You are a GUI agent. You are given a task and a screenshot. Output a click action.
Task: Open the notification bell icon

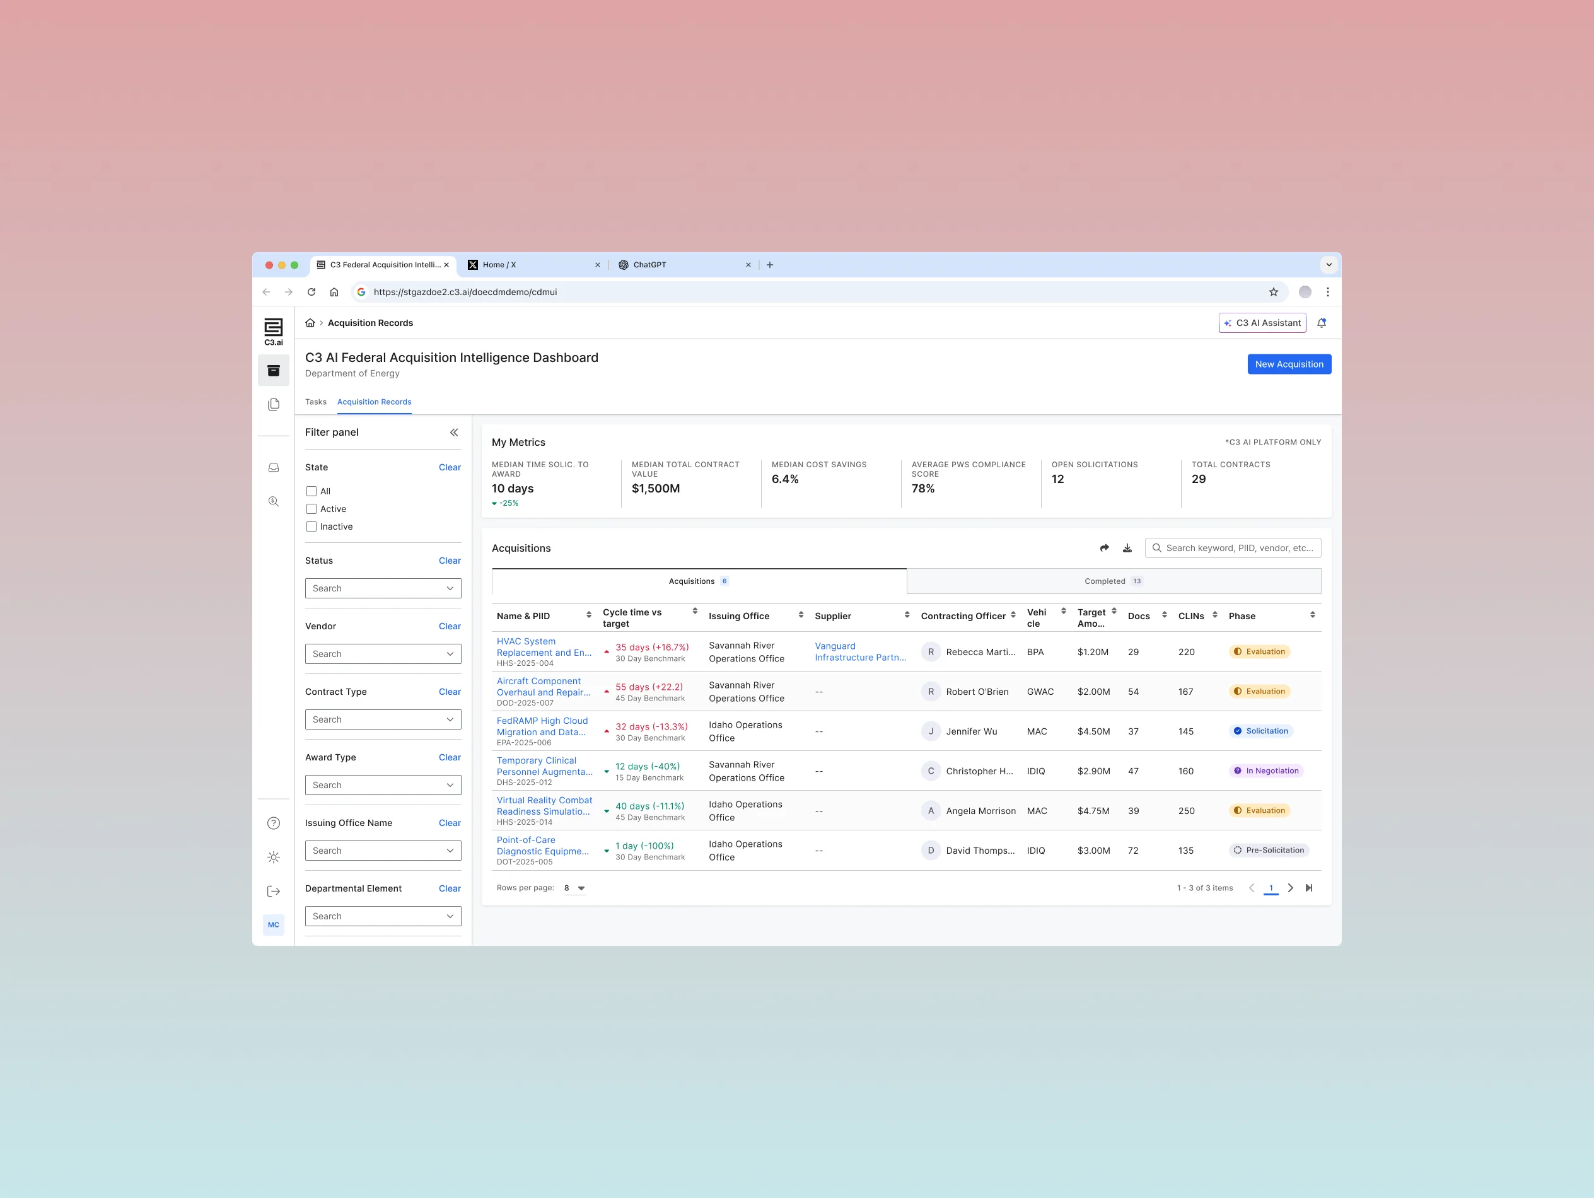(x=1322, y=323)
